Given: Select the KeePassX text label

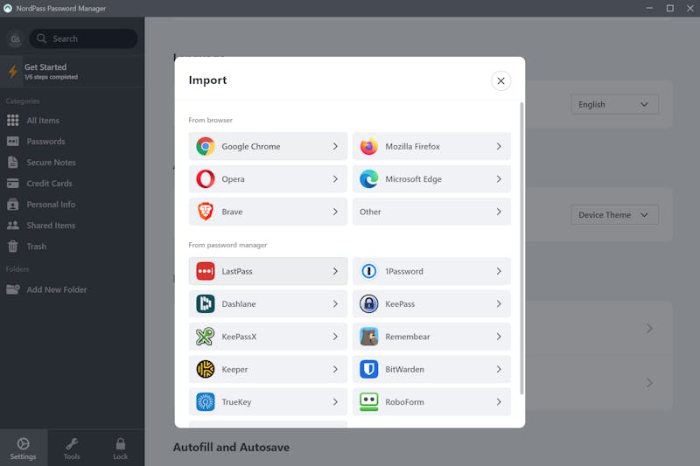Looking at the screenshot, I should [239, 337].
